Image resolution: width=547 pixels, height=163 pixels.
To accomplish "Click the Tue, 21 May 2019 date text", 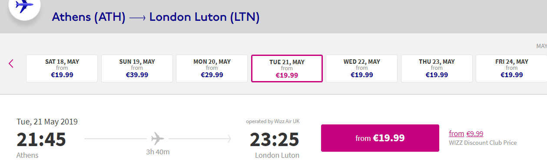I will 47,122.
